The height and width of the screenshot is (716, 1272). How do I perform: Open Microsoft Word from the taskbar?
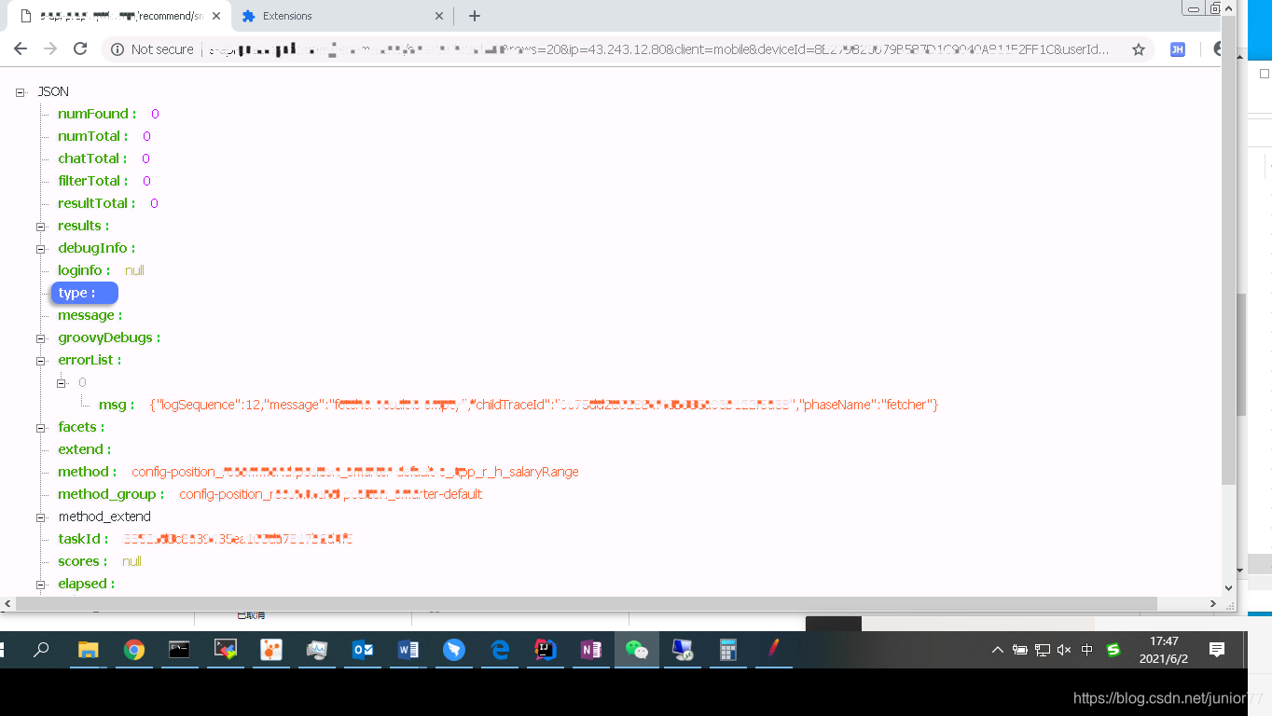(x=408, y=650)
